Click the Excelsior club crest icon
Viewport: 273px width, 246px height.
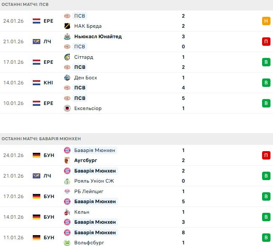pos(67,108)
